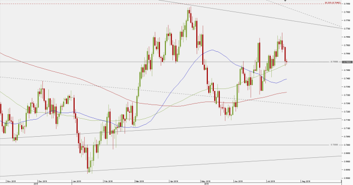Click the Dec month label on time axis
Screen dimensions: 353x185
point(42,181)
